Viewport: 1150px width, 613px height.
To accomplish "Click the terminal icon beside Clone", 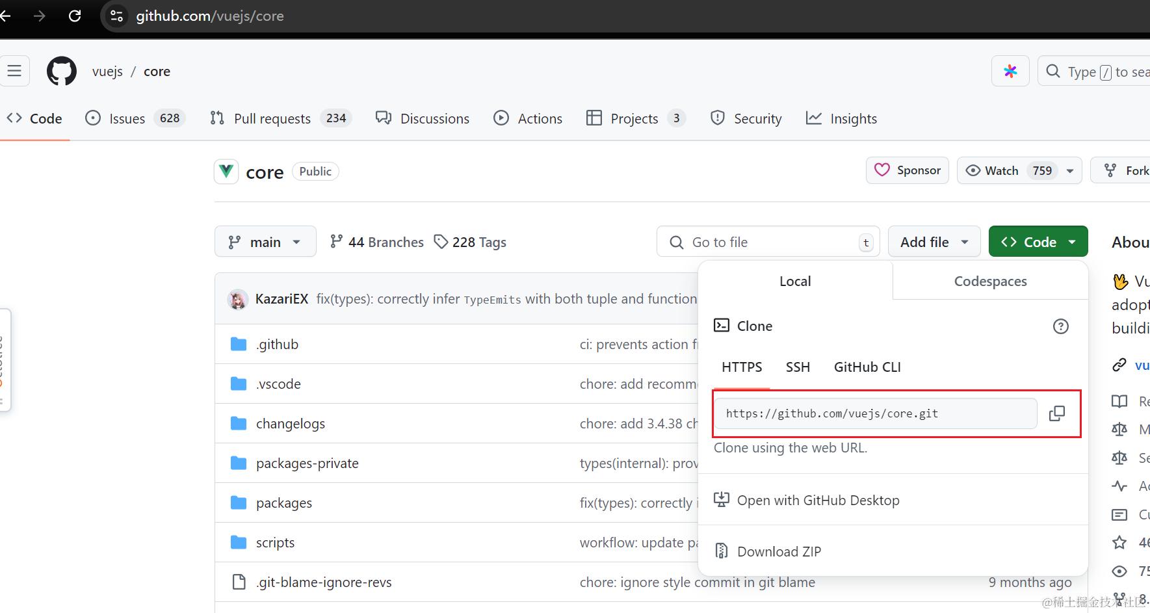I will click(722, 326).
